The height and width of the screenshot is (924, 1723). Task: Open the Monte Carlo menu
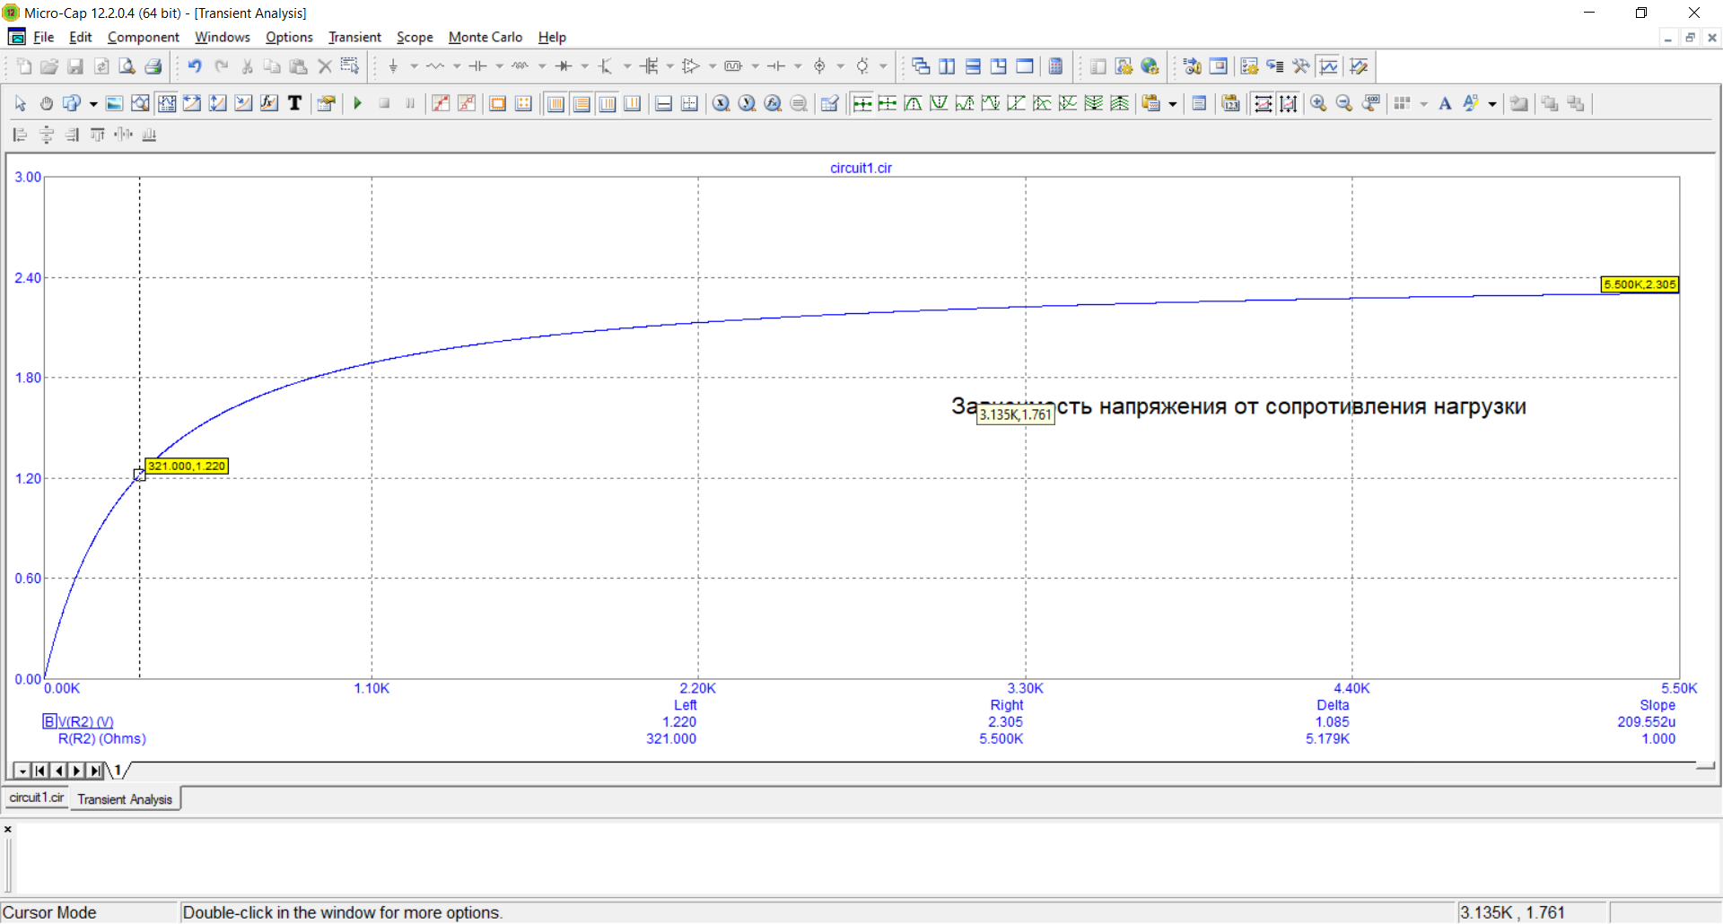[x=485, y=37]
